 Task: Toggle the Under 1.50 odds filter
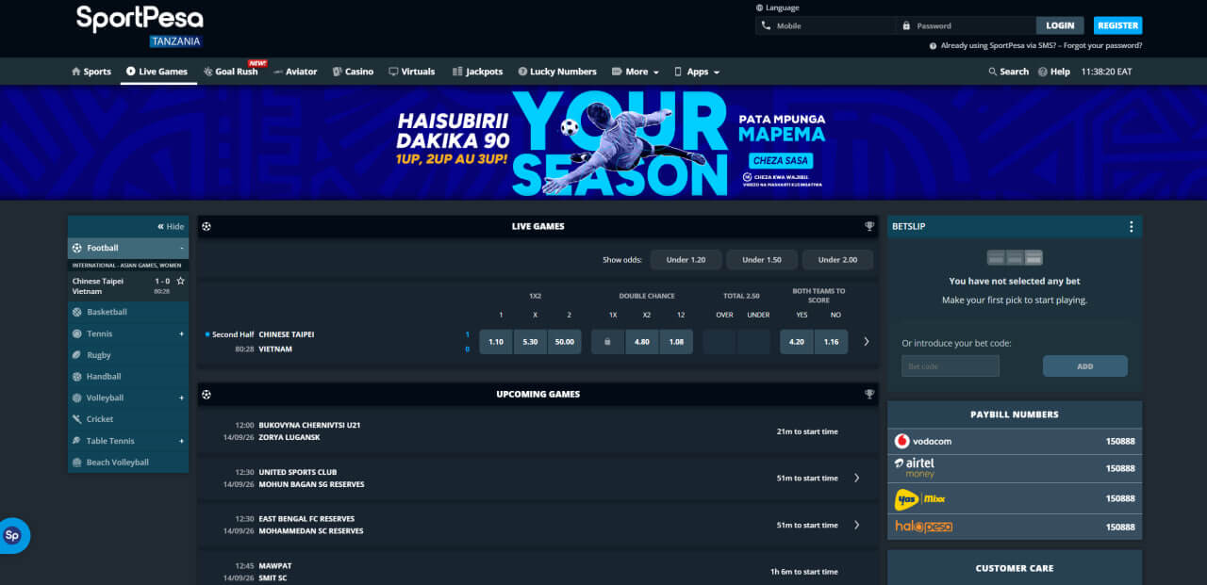pyautogui.click(x=761, y=260)
